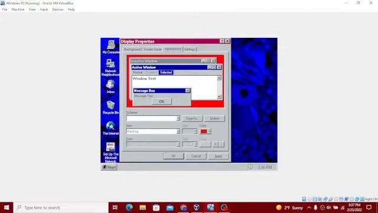Screen dimensions: 378x213
Task: Click the host volume speaker tray icon
Action: click(329, 208)
